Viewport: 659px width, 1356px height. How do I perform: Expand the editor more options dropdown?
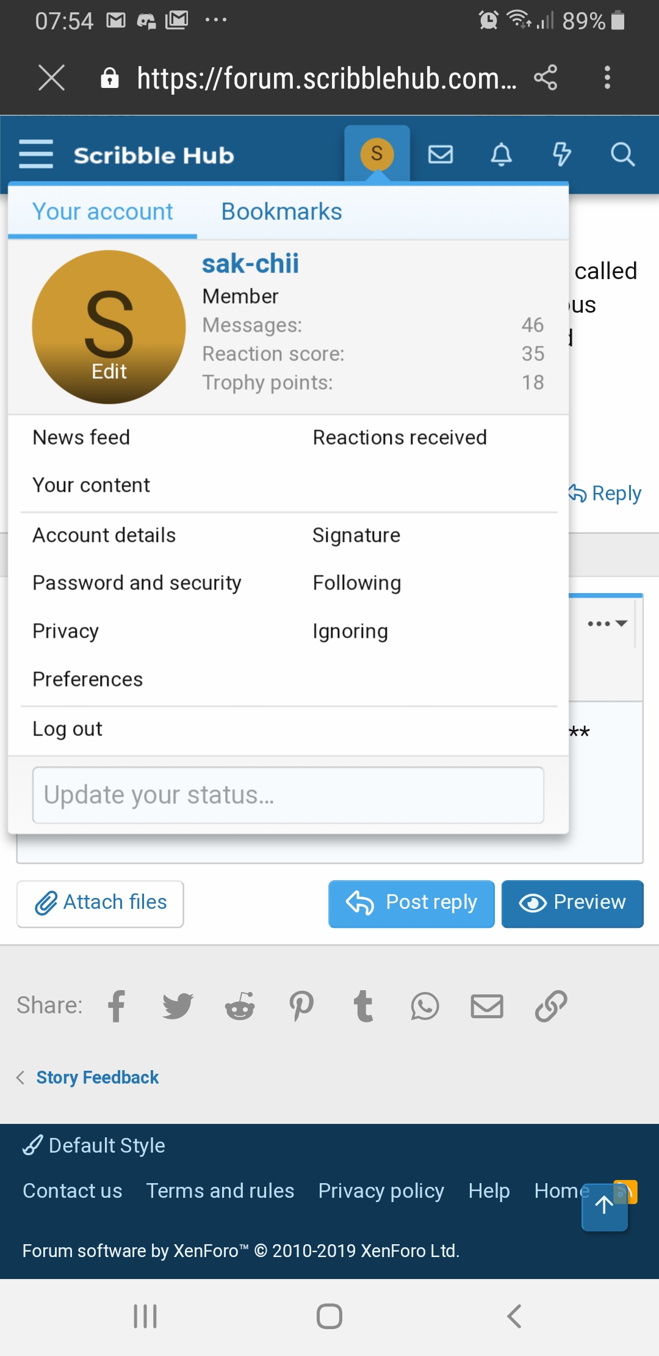pyautogui.click(x=607, y=624)
